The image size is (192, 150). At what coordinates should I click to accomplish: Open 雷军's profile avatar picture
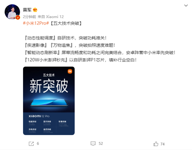(x=12, y=12)
